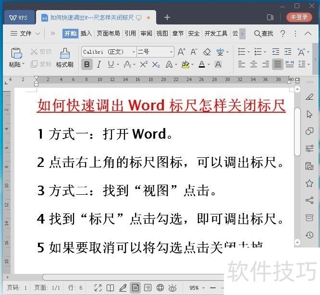Image resolution: width=320 pixels, height=295 pixels.
Task: Switch to web layout globe icon
Action: (x=160, y=288)
